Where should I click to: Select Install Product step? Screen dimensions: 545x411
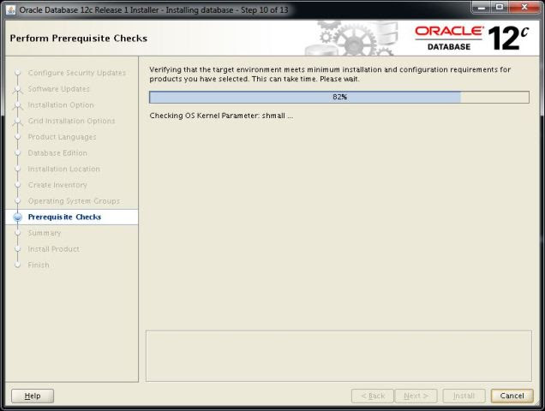tap(53, 249)
